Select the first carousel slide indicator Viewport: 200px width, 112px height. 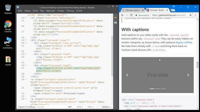(152, 89)
